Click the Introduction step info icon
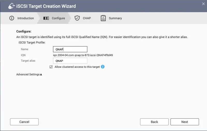This screenshot has height=131, width=207. point(12,18)
